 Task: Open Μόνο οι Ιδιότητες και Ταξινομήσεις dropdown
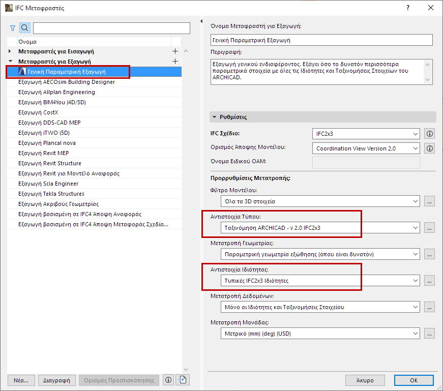pos(320,307)
